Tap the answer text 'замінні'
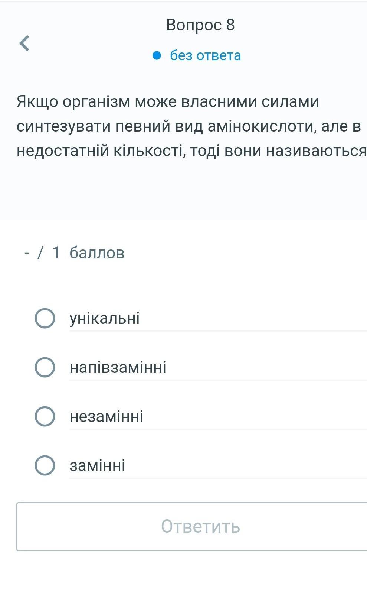Image resolution: width=367 pixels, height=600 pixels. (98, 466)
